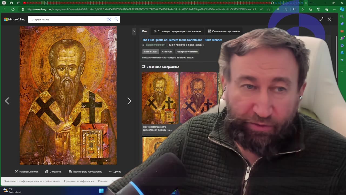Click the Edge sidebar add plus icon
Screen dimensions: 346x195
(x=342, y=71)
